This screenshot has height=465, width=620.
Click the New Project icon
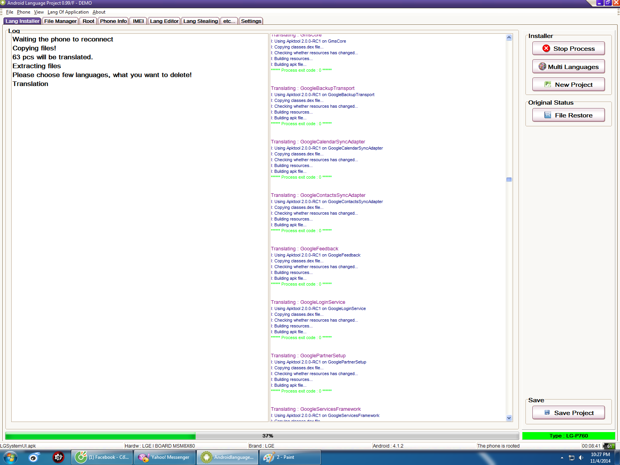[x=548, y=84]
